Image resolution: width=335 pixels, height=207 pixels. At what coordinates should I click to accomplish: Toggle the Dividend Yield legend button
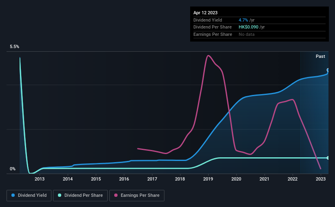click(29, 196)
